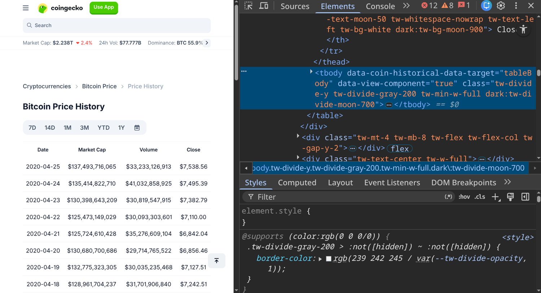Expand the tw-mt-4 div node

coord(298,136)
